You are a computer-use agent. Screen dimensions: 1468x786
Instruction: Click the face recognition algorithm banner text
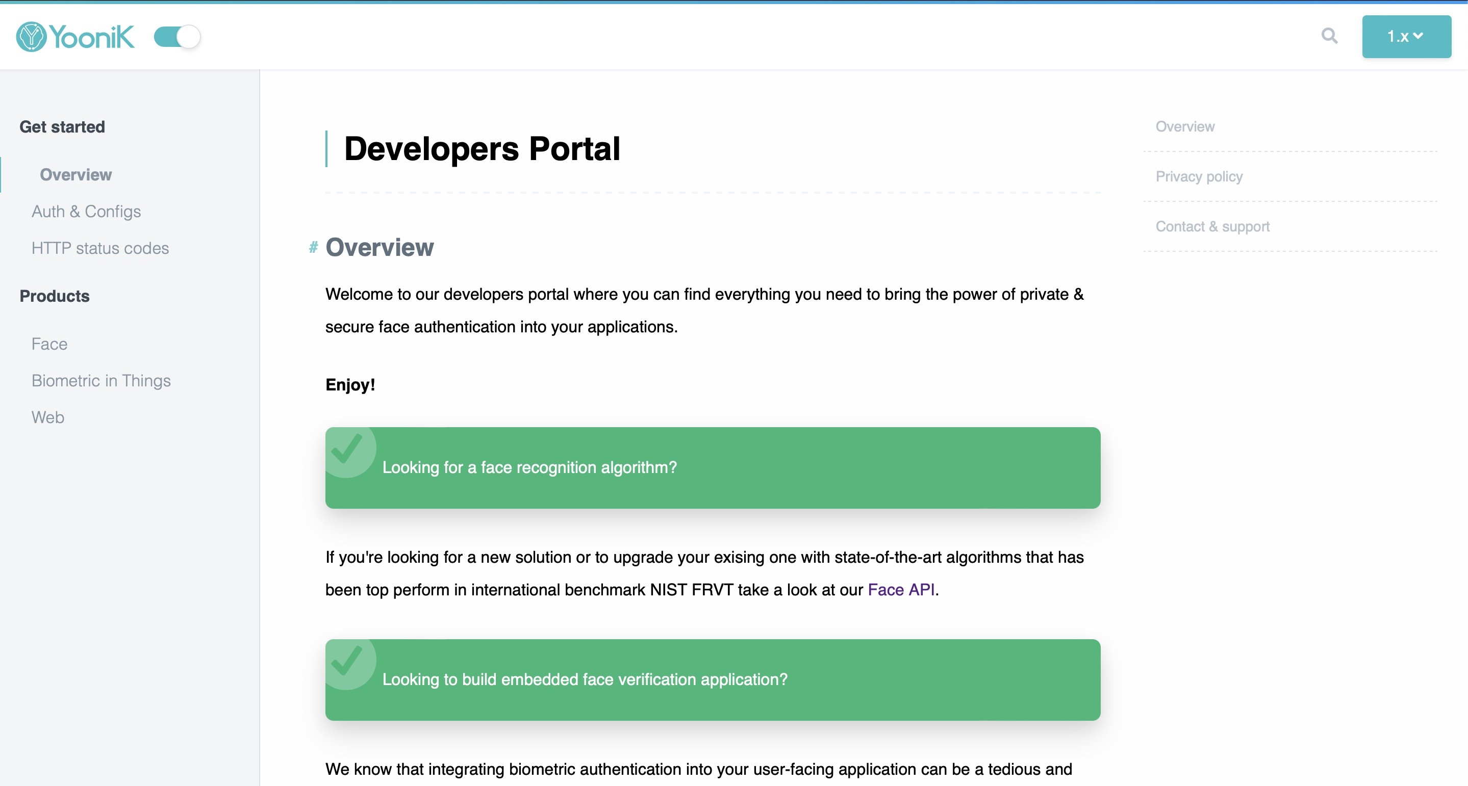529,467
